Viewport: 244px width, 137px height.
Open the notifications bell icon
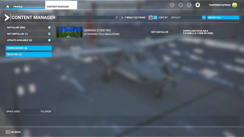pyautogui.click(x=198, y=5)
